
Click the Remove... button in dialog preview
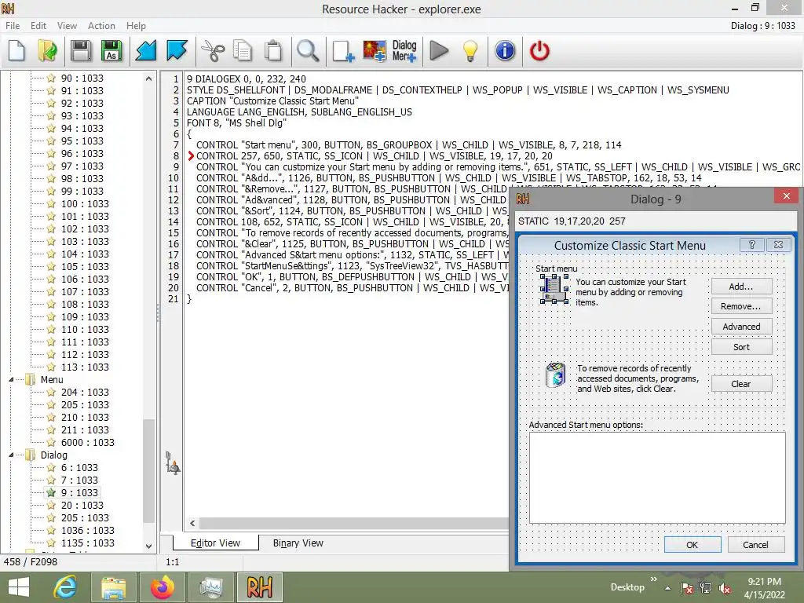point(741,306)
